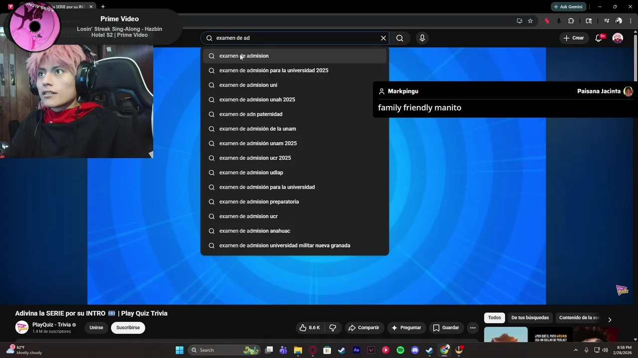This screenshot has width=638, height=358.
Task: Like the video with thumbs up
Action: click(x=310, y=328)
